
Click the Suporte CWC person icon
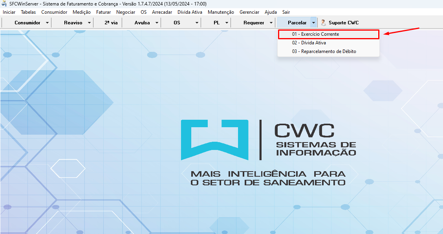click(x=324, y=23)
